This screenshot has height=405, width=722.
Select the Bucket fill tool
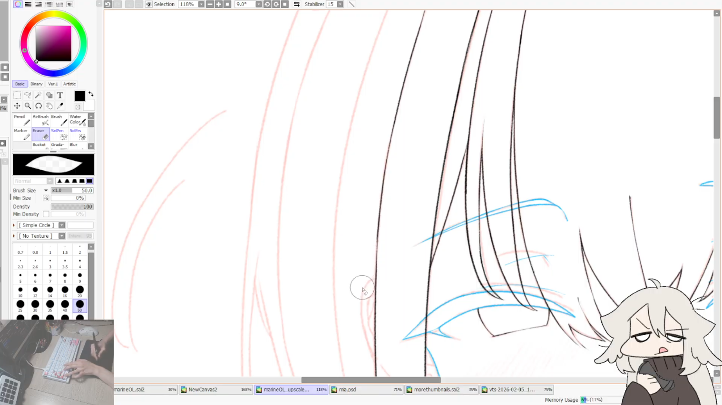pyautogui.click(x=40, y=145)
